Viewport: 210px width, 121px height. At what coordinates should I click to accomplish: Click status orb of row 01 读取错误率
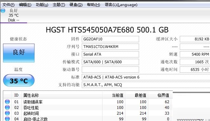7,102
